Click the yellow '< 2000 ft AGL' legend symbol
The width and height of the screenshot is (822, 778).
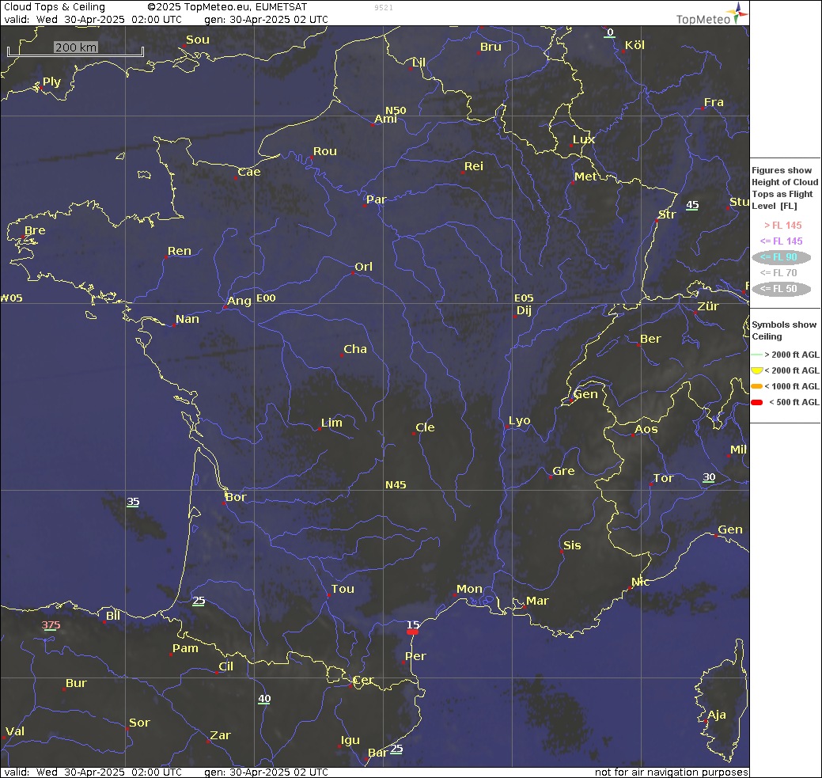[x=756, y=370]
